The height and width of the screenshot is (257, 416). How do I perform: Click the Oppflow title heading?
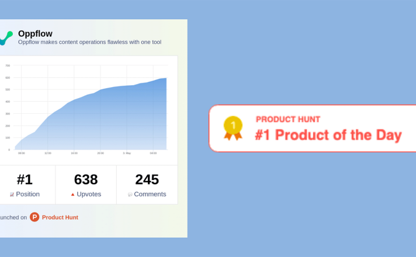[35, 34]
